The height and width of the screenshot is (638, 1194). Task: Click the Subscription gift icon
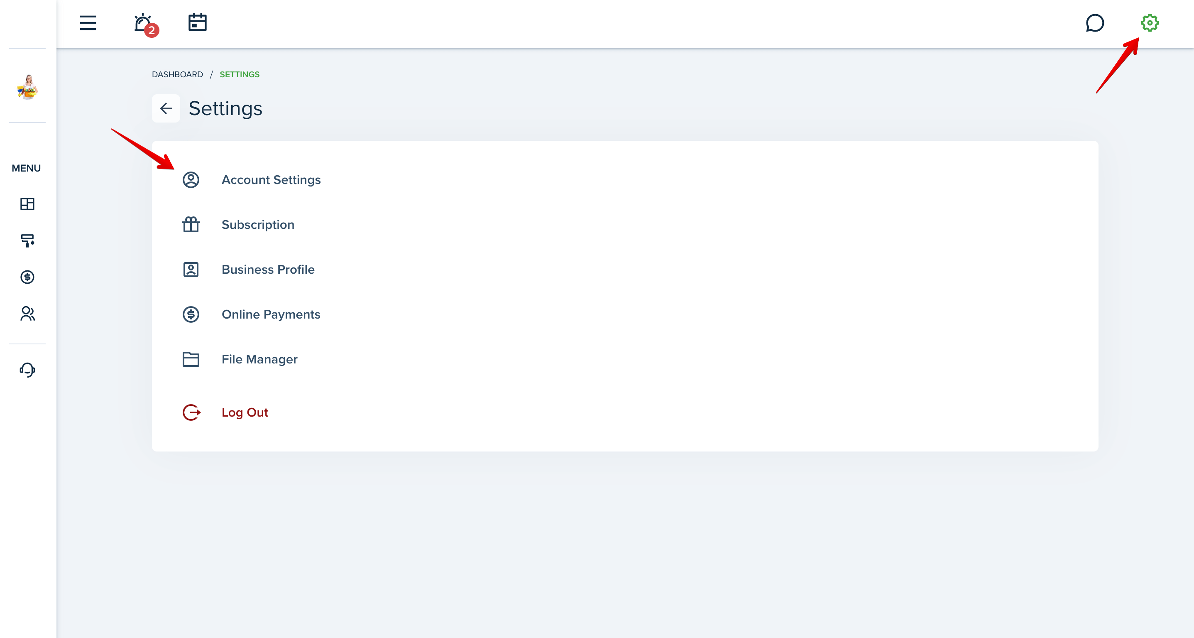point(191,225)
